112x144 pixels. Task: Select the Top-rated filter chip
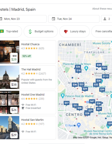tap(10, 32)
